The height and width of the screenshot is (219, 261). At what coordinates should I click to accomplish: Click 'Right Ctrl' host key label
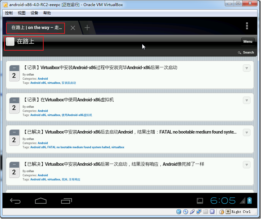pyautogui.click(x=241, y=212)
